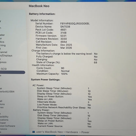Open the Extensions sidebar entry
The image size is (136, 136).
(3, 129)
